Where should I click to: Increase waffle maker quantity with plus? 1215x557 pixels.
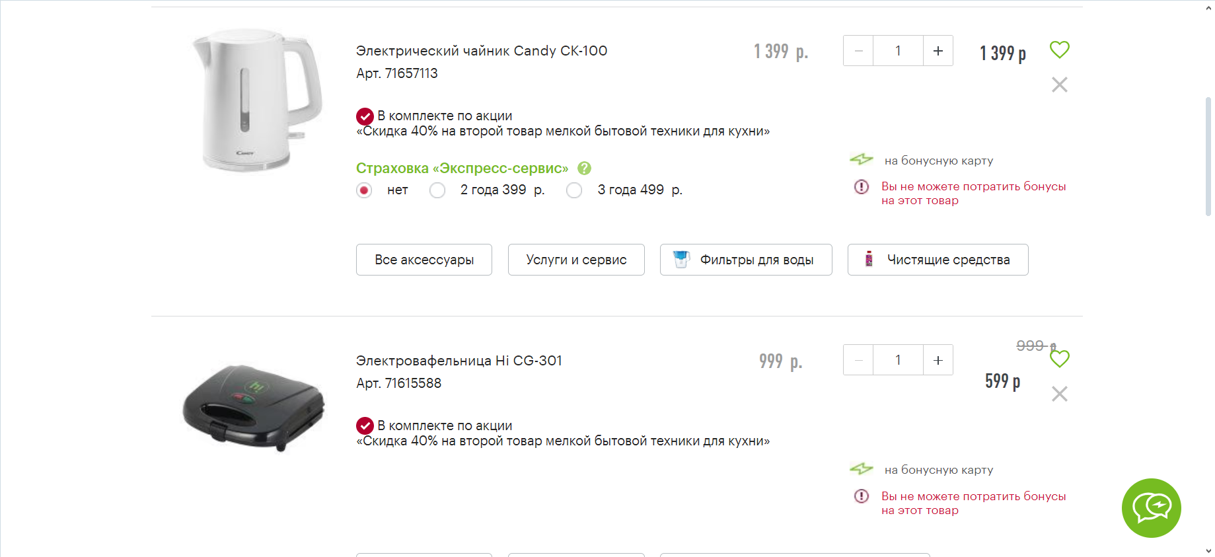click(x=938, y=360)
